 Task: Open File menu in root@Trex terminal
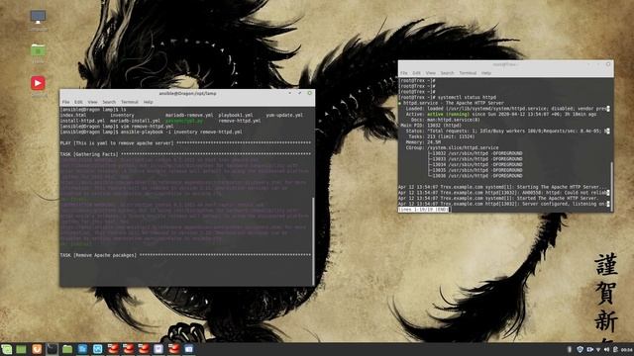403,73
